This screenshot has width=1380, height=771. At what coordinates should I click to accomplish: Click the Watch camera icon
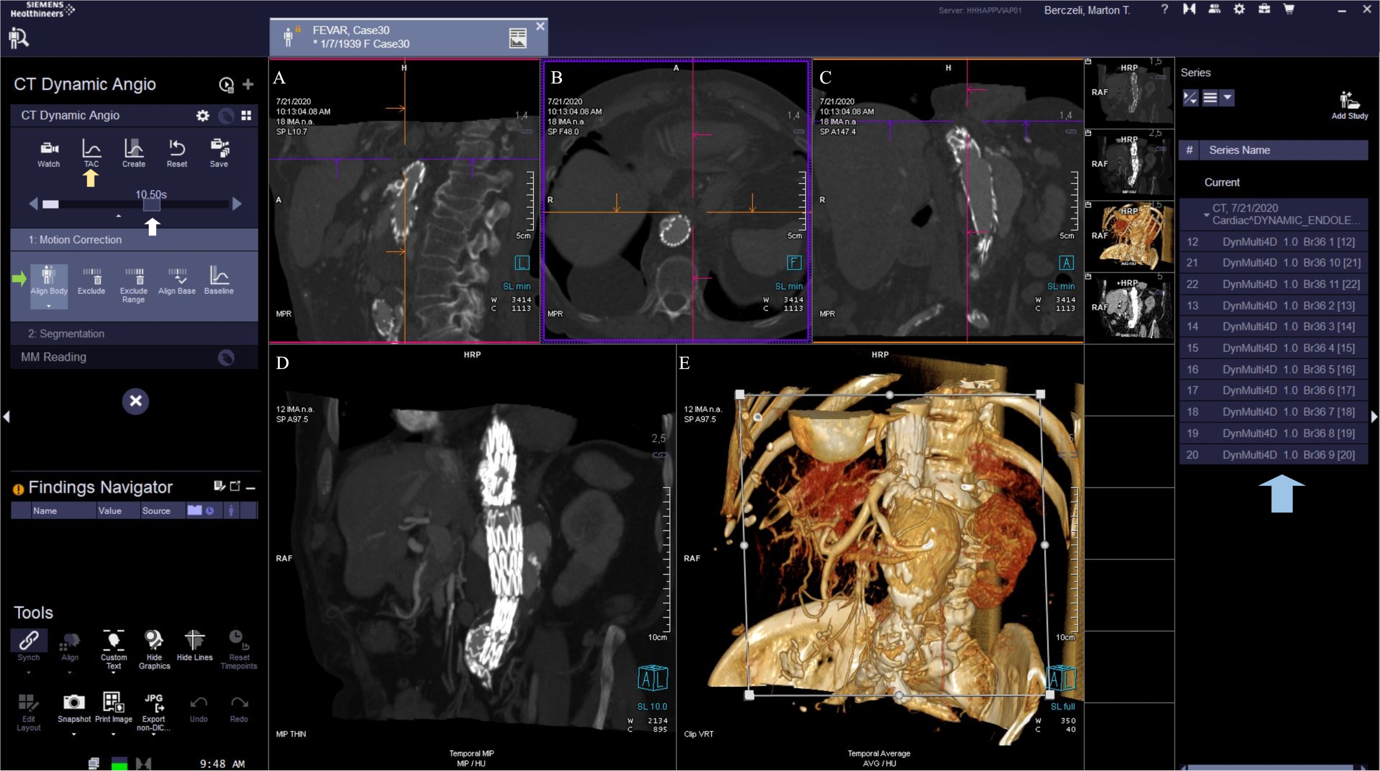click(x=49, y=149)
